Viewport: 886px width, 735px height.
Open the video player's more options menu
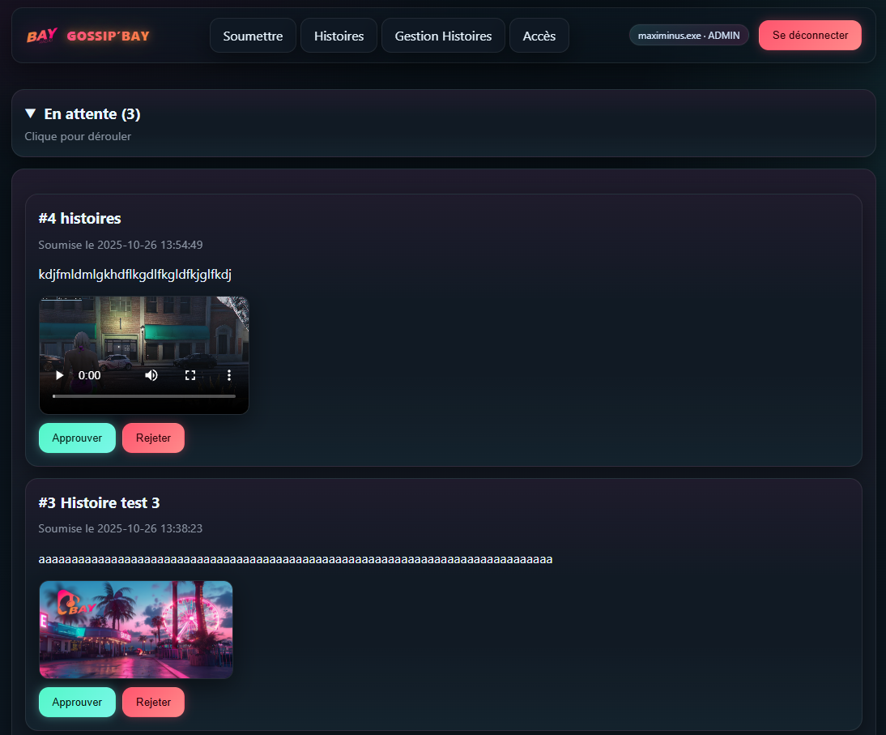228,375
